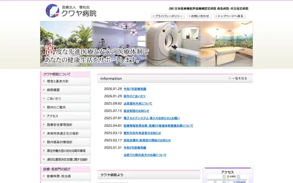Click the クワヤ病院 logo icon

point(52,10)
